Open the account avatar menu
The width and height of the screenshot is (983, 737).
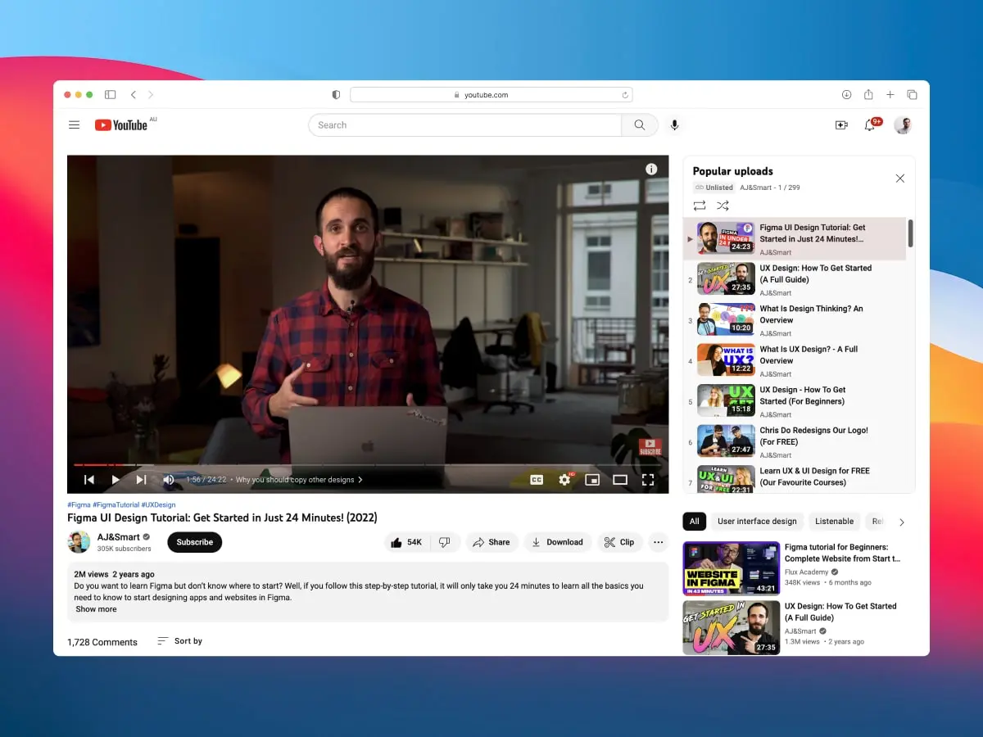(903, 125)
